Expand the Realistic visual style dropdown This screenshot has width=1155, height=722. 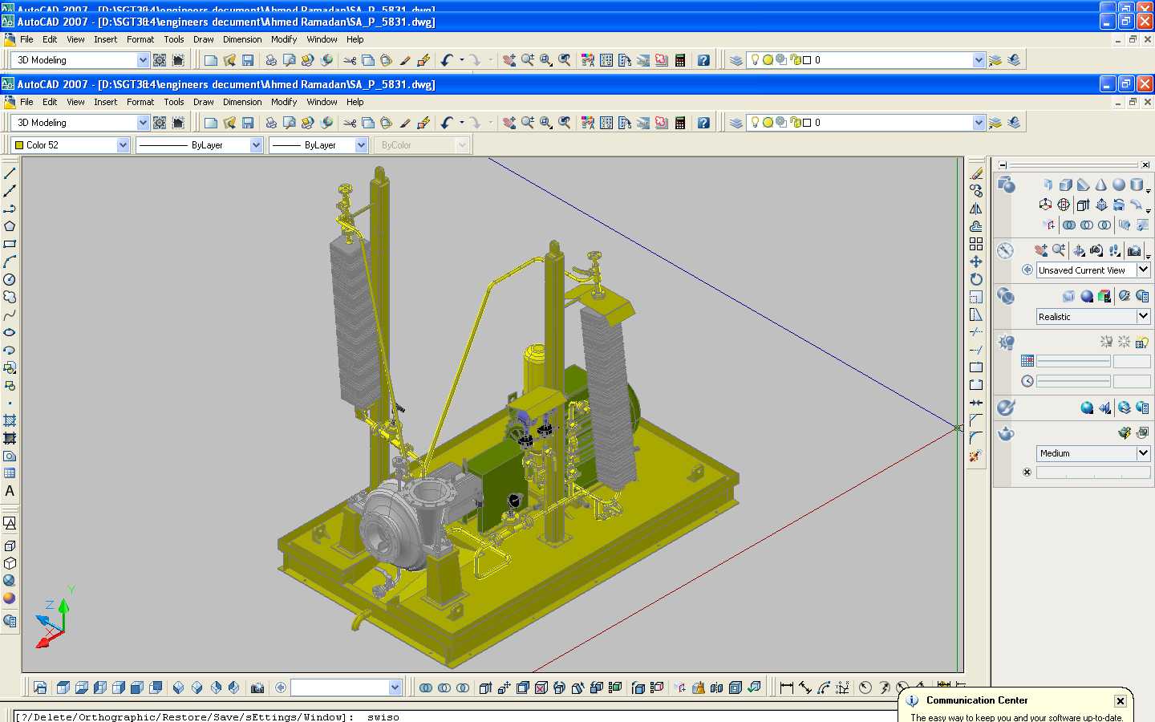click(1144, 317)
